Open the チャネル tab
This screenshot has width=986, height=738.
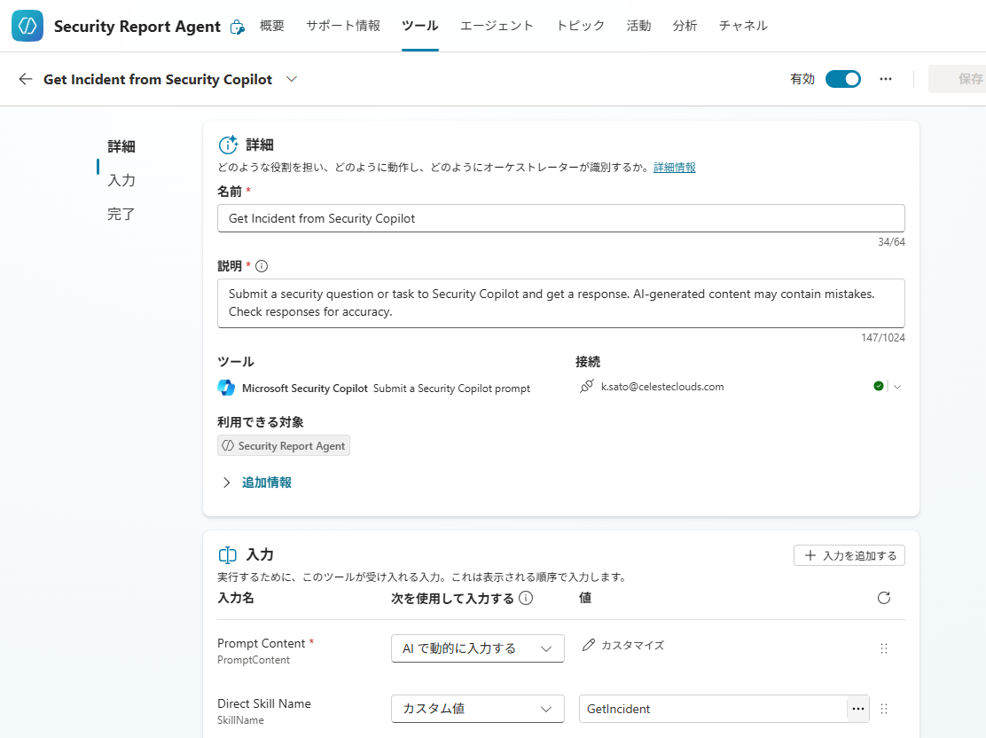click(743, 26)
